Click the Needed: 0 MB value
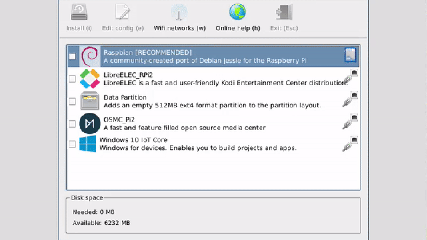Screen dimensions: 427x240 pyautogui.click(x=94, y=212)
